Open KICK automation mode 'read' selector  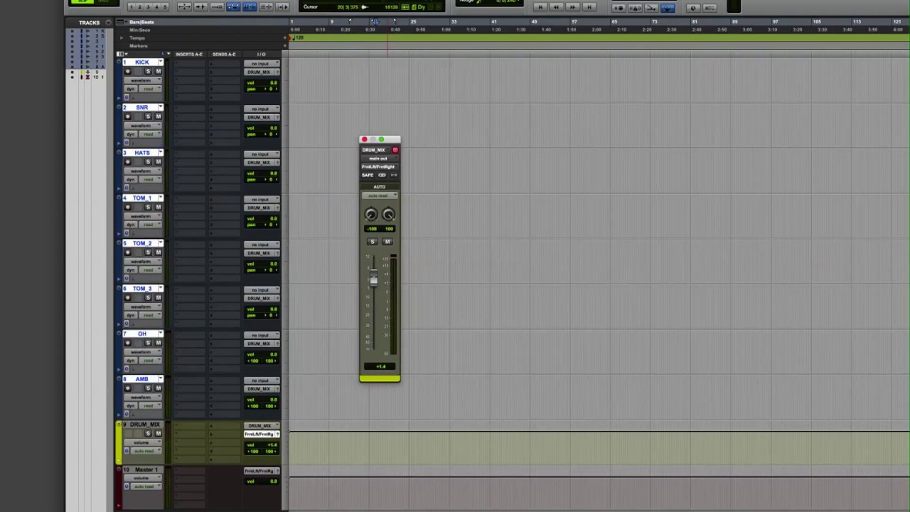pyautogui.click(x=150, y=89)
